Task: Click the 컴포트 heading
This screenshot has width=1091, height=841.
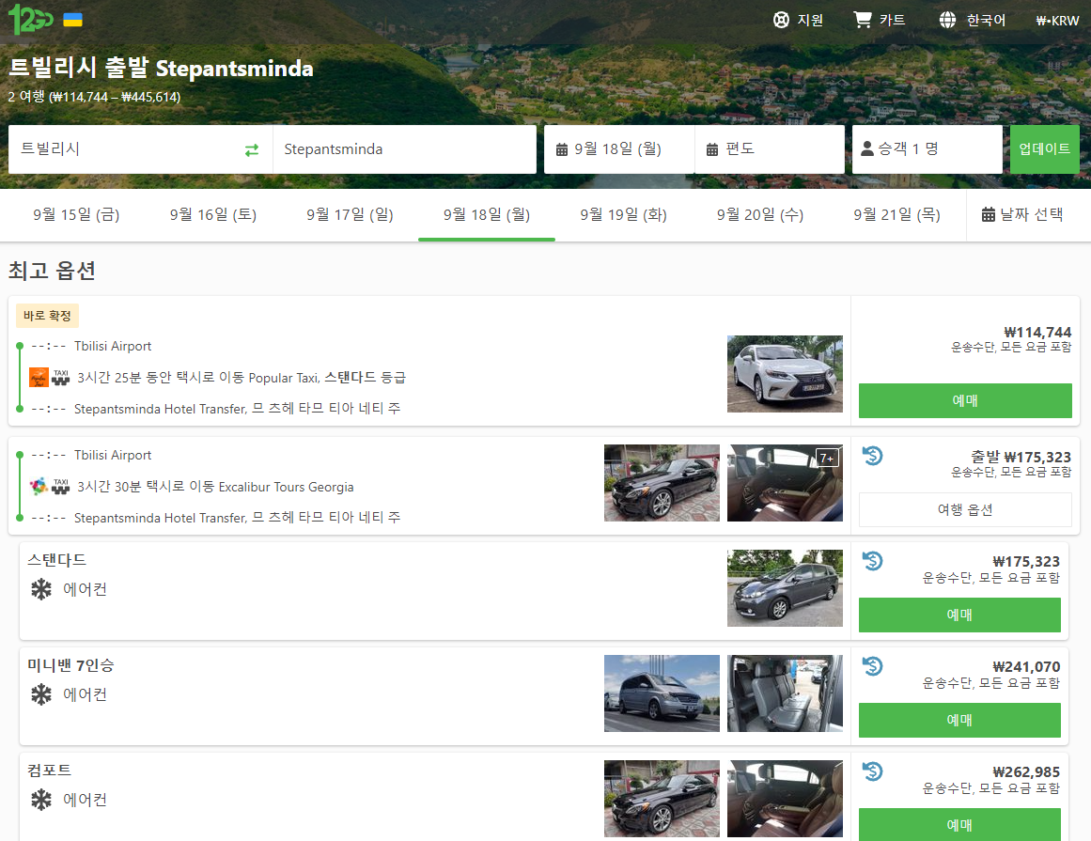Action: pyautogui.click(x=50, y=771)
